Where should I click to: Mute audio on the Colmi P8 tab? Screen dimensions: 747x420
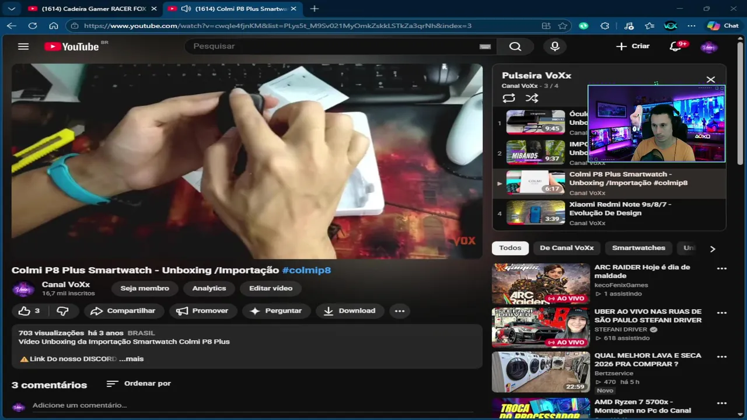[x=186, y=9]
